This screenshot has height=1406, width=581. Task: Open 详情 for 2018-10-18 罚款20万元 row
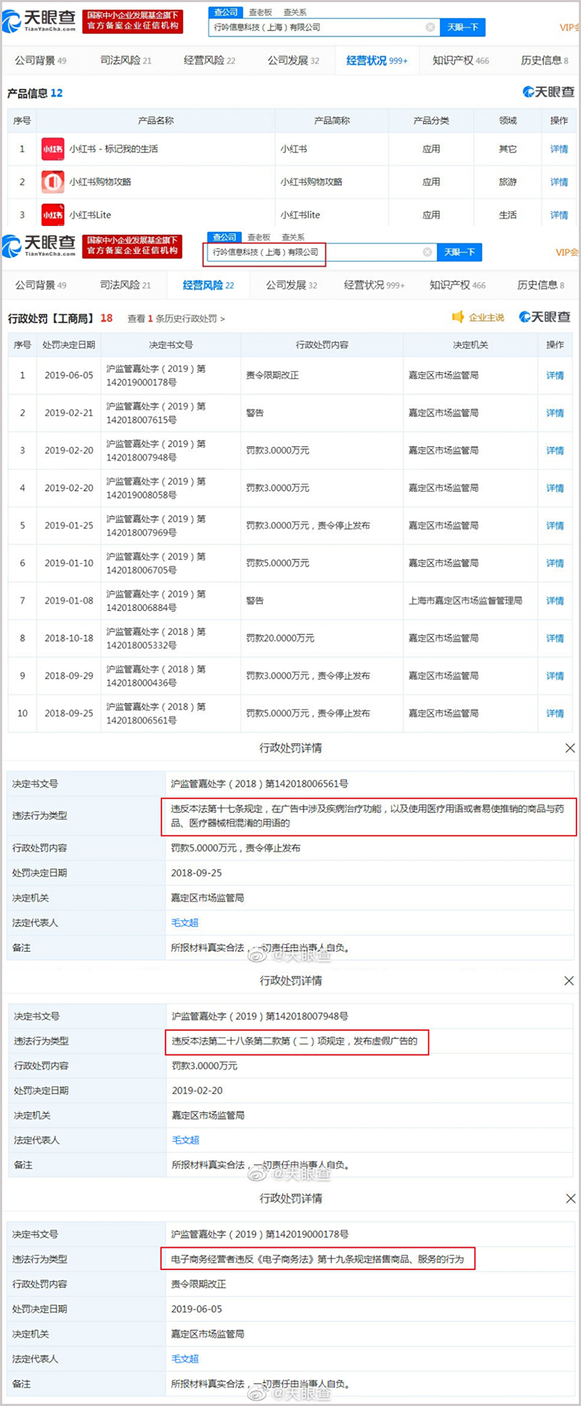[x=555, y=638]
